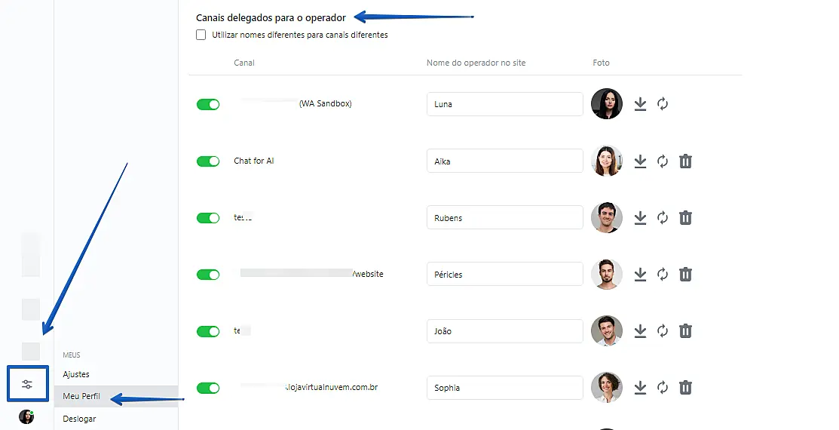This screenshot has width=839, height=430.
Task: Open Ajustes menu item
Action: click(76, 374)
